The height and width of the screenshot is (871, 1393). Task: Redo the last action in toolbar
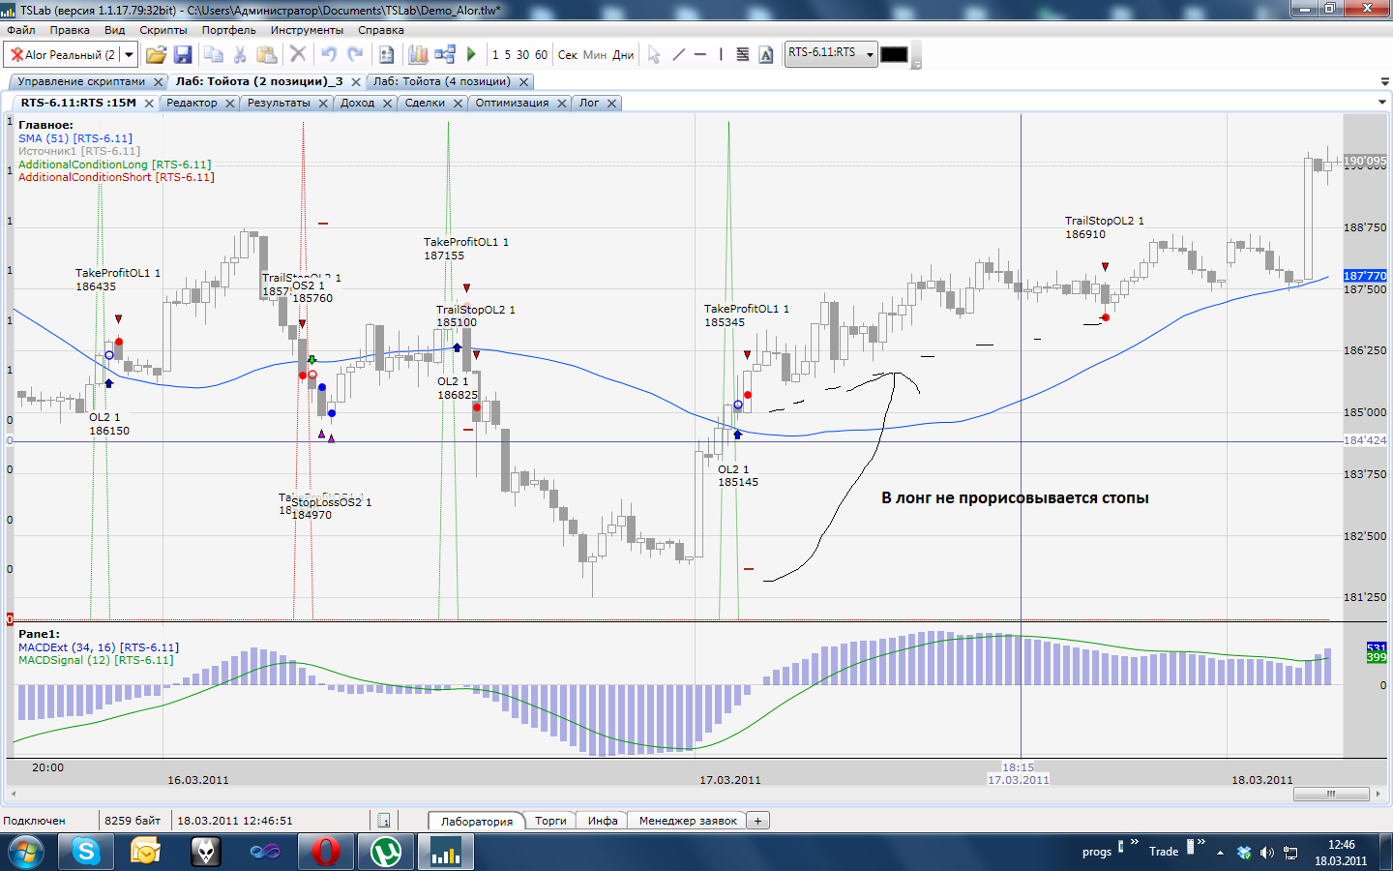pyautogui.click(x=355, y=54)
